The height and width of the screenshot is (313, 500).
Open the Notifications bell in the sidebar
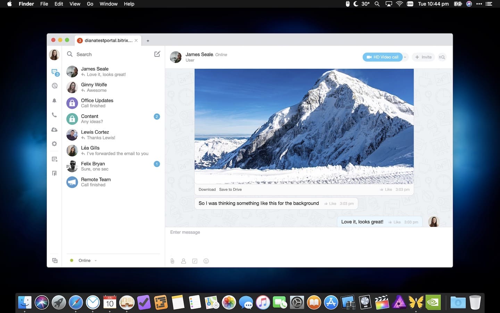pos(55,101)
